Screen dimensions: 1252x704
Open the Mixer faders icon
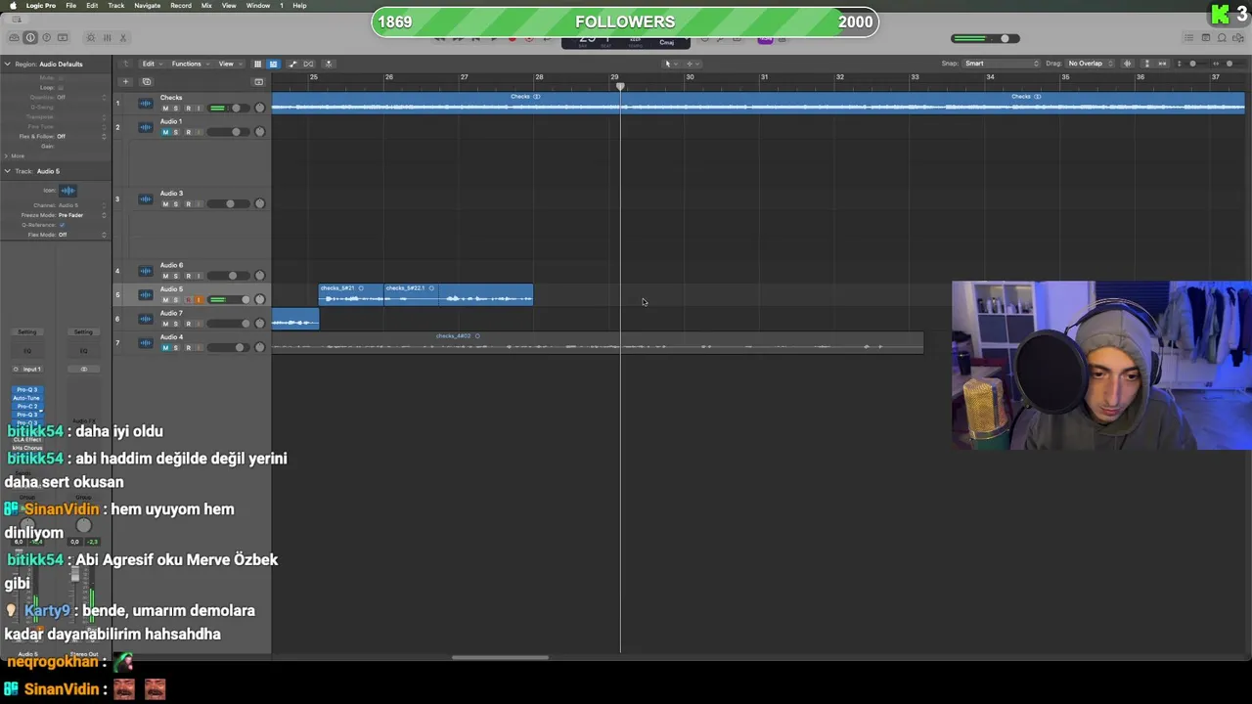coord(108,37)
